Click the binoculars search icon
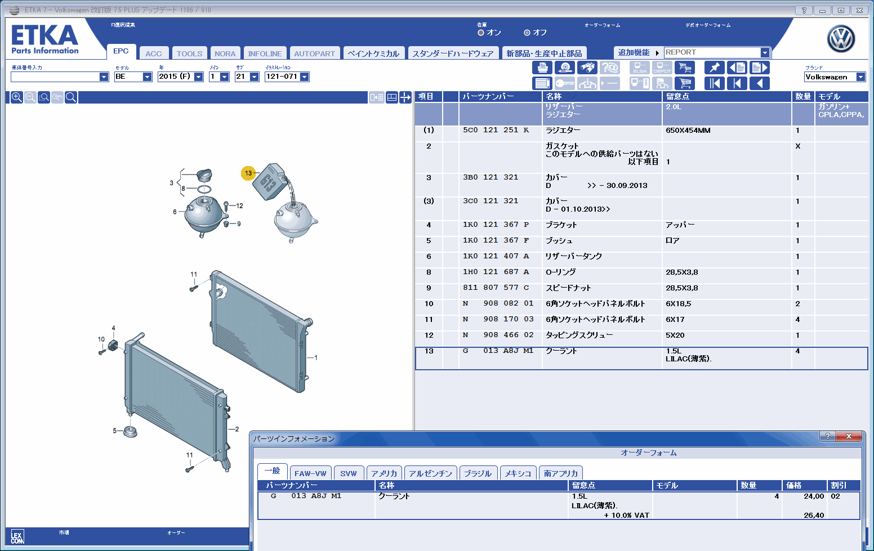Viewport: 874px width, 551px height. point(587,68)
